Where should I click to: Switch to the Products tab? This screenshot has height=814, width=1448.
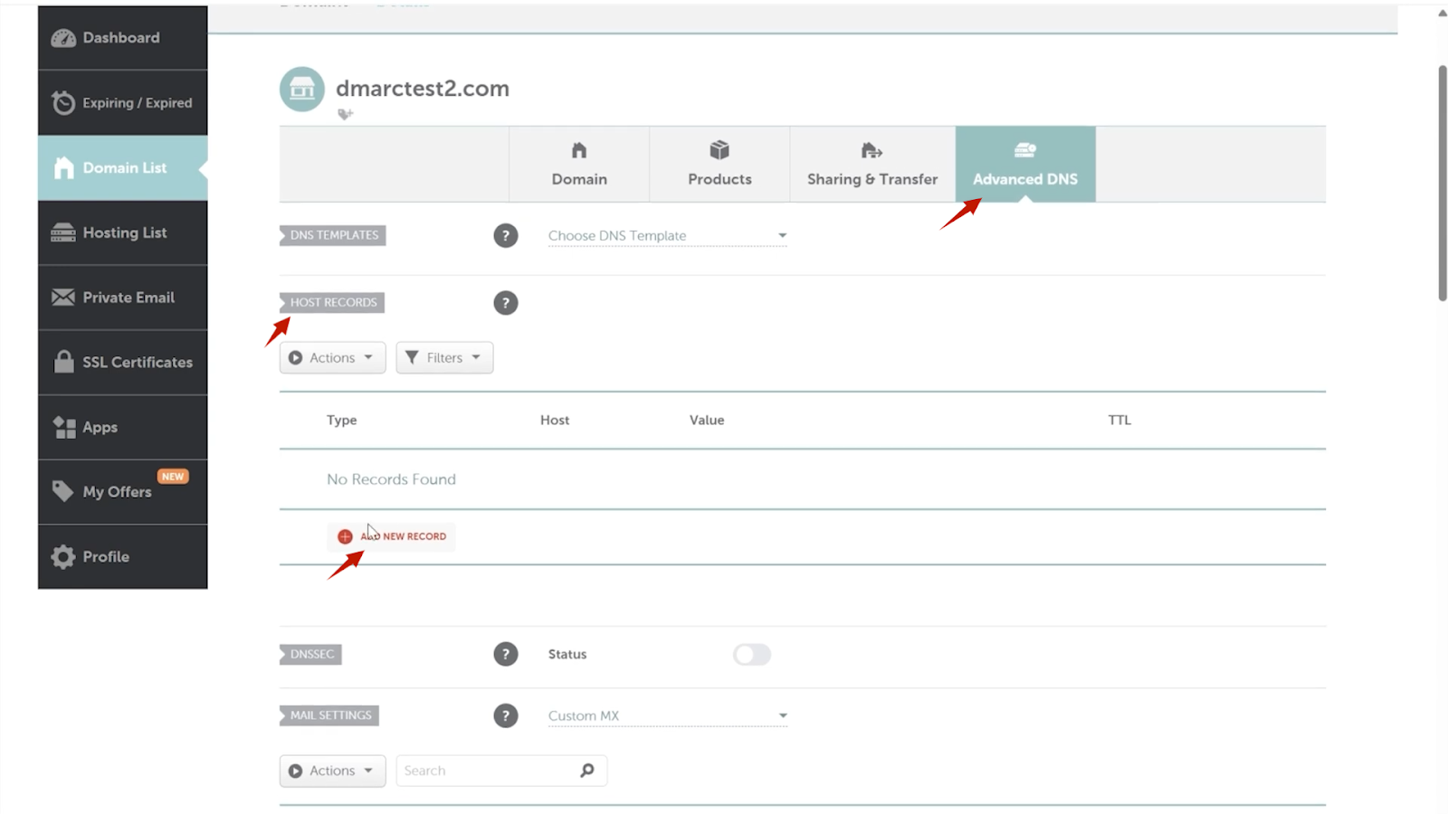point(719,165)
